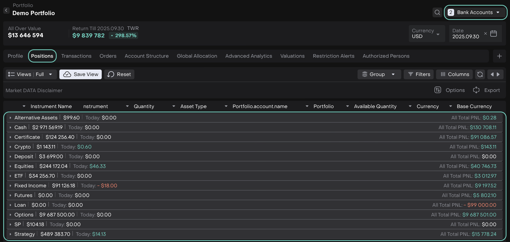This screenshot has width=510, height=242.
Task: Click the refresh table icon
Action: 480,74
